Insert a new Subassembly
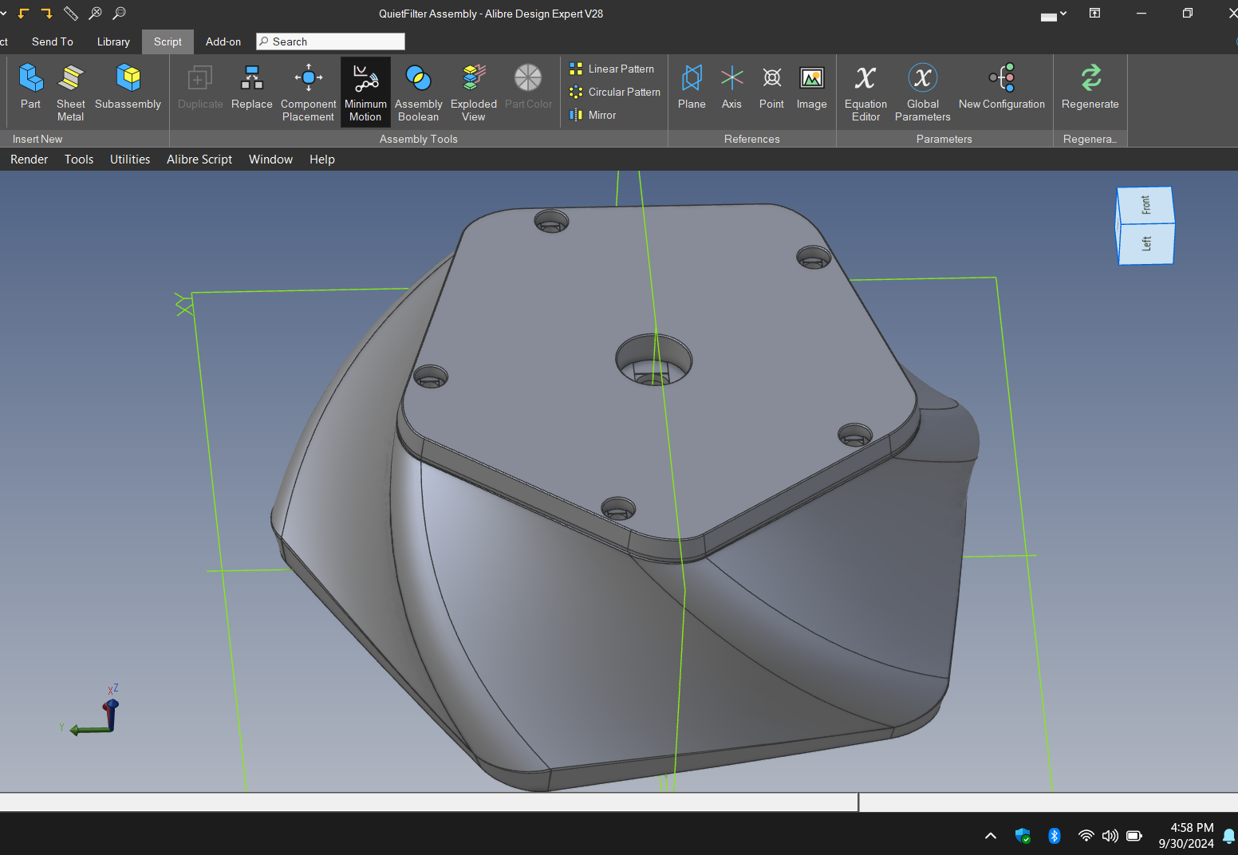The height and width of the screenshot is (855, 1238). pyautogui.click(x=128, y=87)
